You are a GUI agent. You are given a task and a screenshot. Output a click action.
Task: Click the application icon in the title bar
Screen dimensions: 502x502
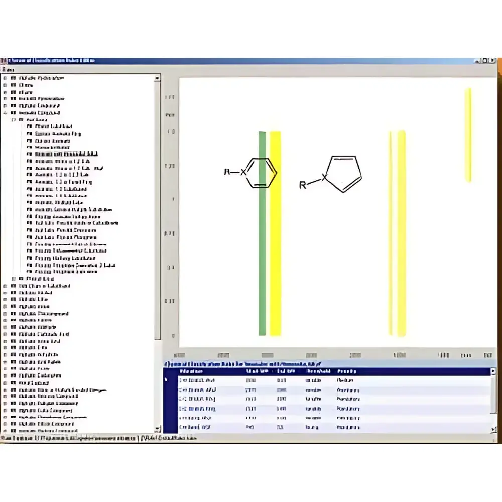3,61
